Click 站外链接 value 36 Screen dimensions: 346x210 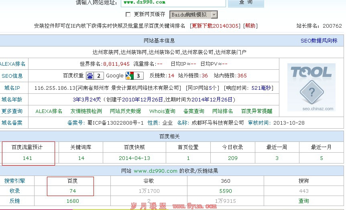(205, 76)
